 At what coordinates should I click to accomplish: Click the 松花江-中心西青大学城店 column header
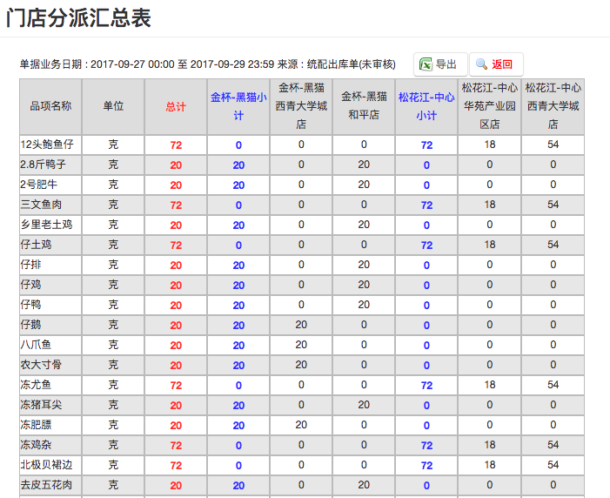click(553, 106)
